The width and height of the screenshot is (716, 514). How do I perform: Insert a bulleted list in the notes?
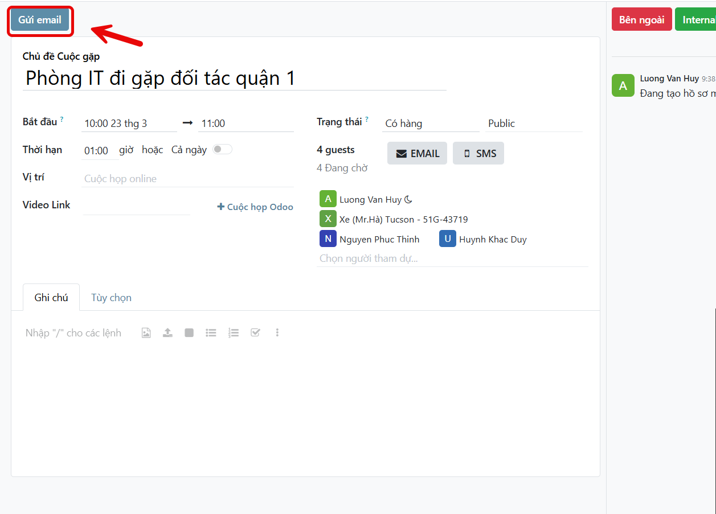211,333
